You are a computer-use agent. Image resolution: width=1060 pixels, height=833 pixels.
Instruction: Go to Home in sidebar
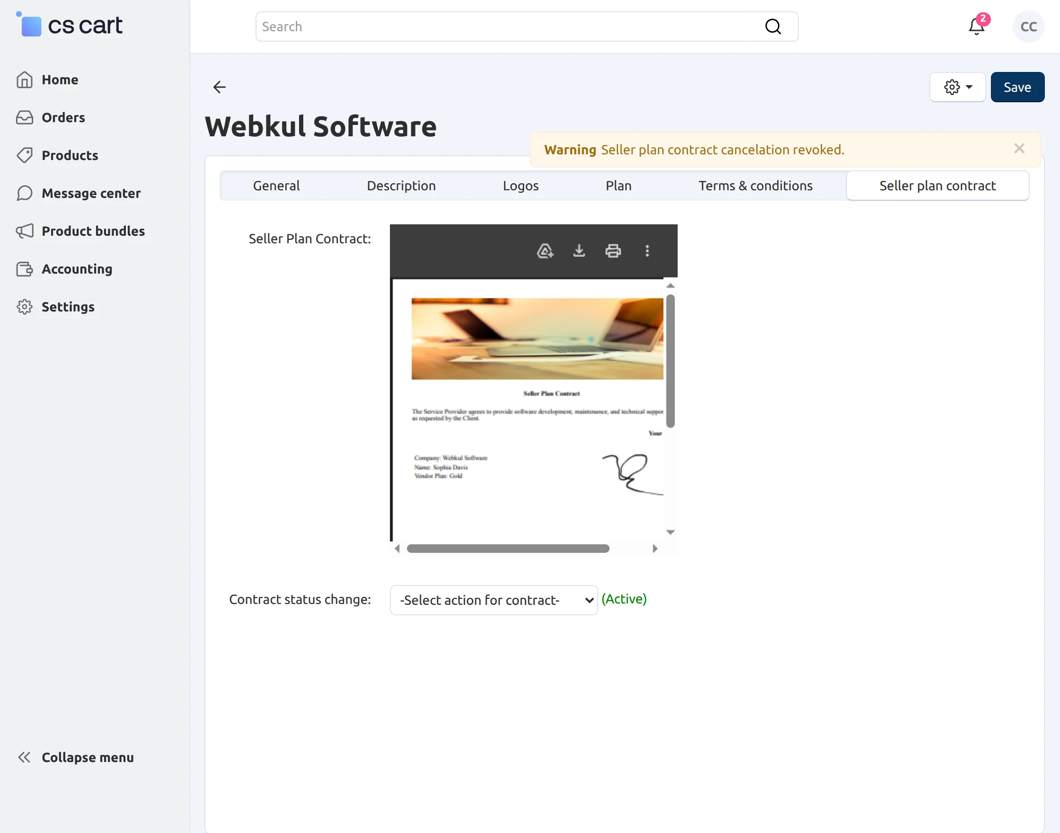point(60,80)
